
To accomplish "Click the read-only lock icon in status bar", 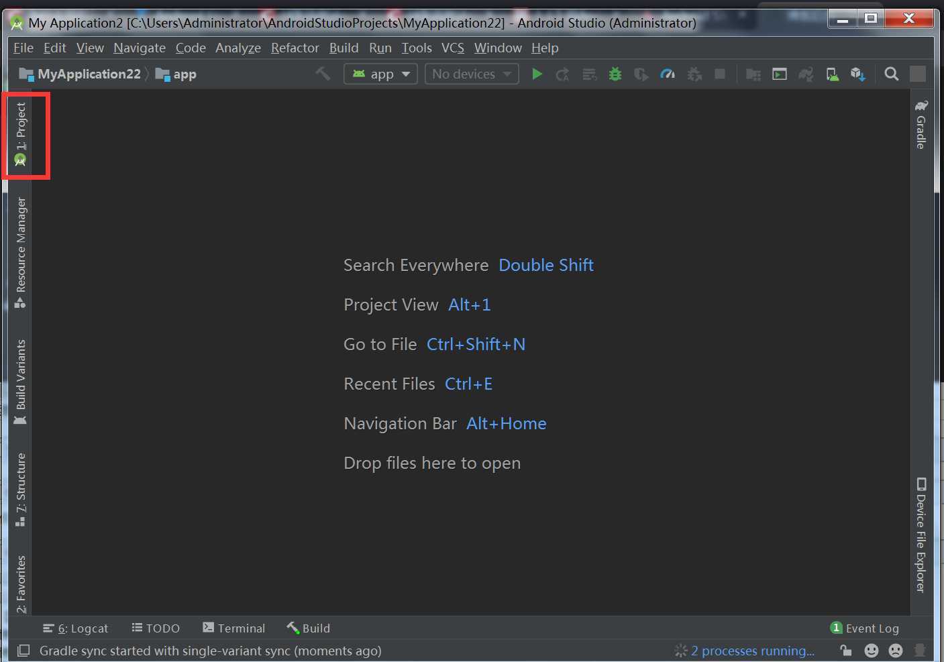I will pyautogui.click(x=846, y=650).
